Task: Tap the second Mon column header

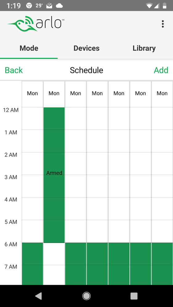Action: [54, 93]
